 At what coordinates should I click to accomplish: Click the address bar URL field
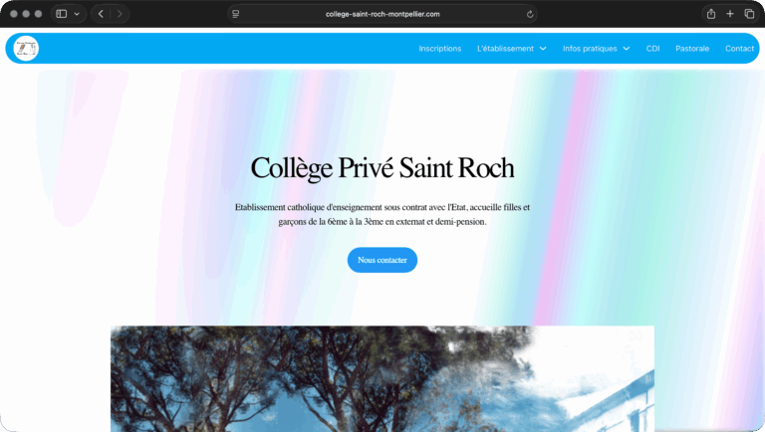[382, 14]
